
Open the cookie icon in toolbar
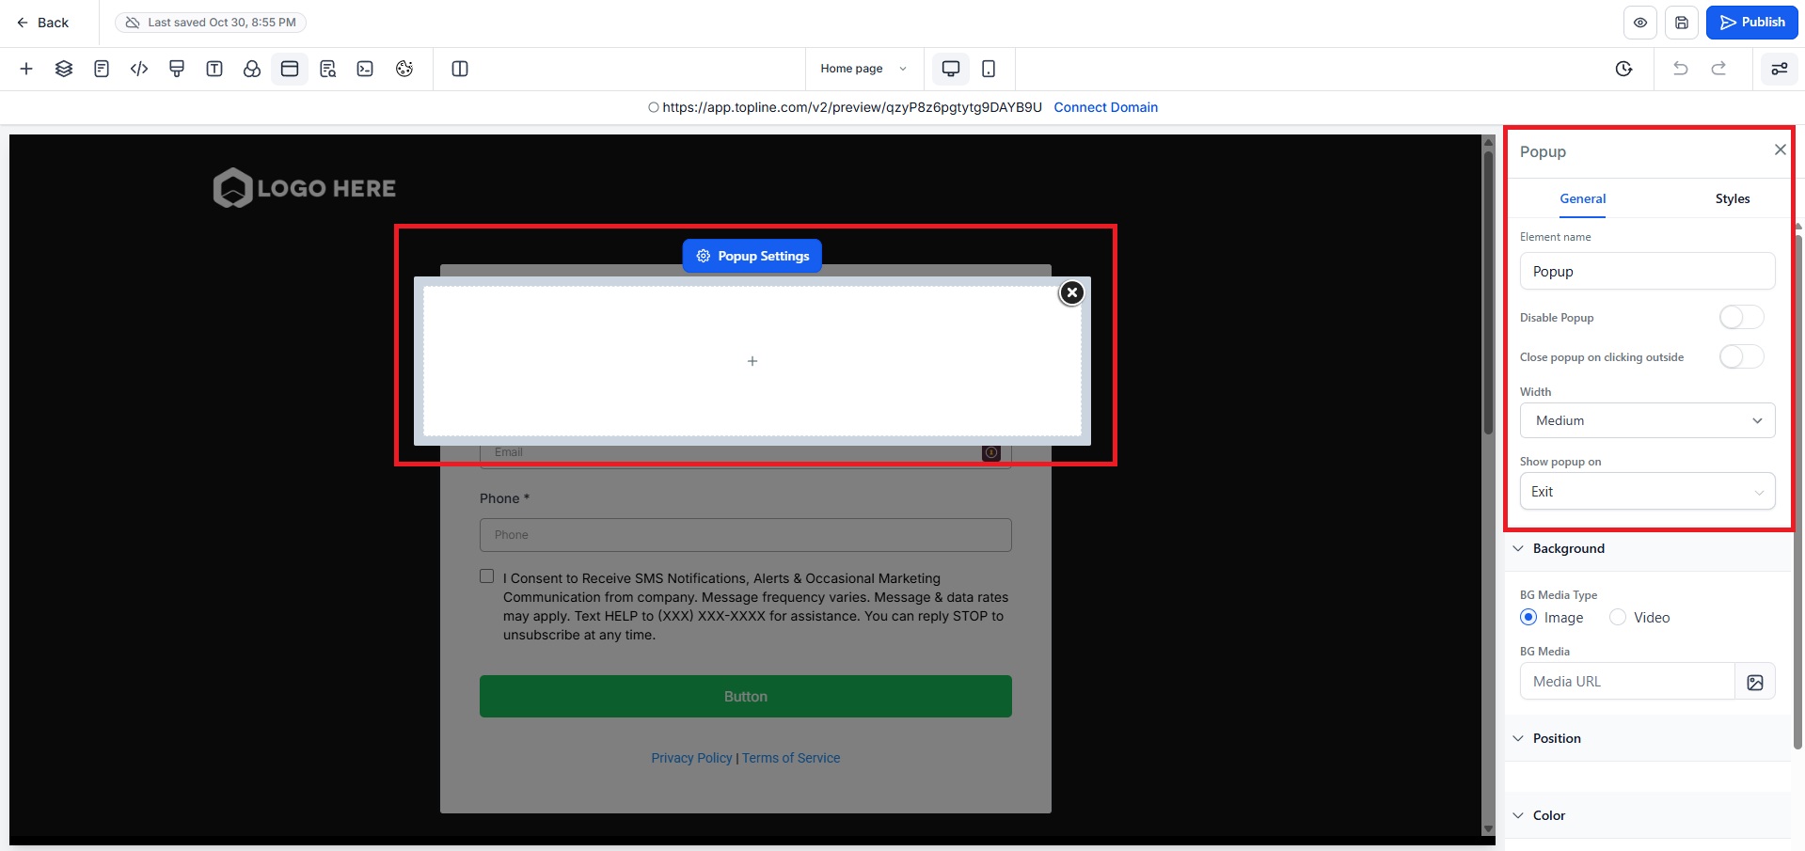[404, 69]
